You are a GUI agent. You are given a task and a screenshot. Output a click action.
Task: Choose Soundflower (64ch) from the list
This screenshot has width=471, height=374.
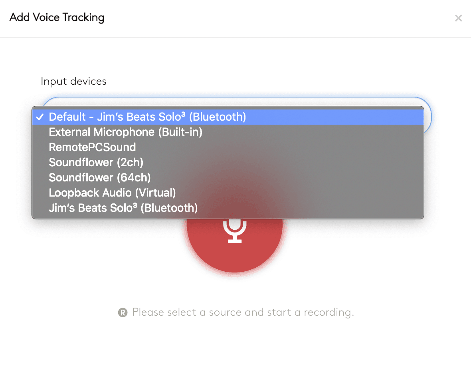(x=99, y=177)
